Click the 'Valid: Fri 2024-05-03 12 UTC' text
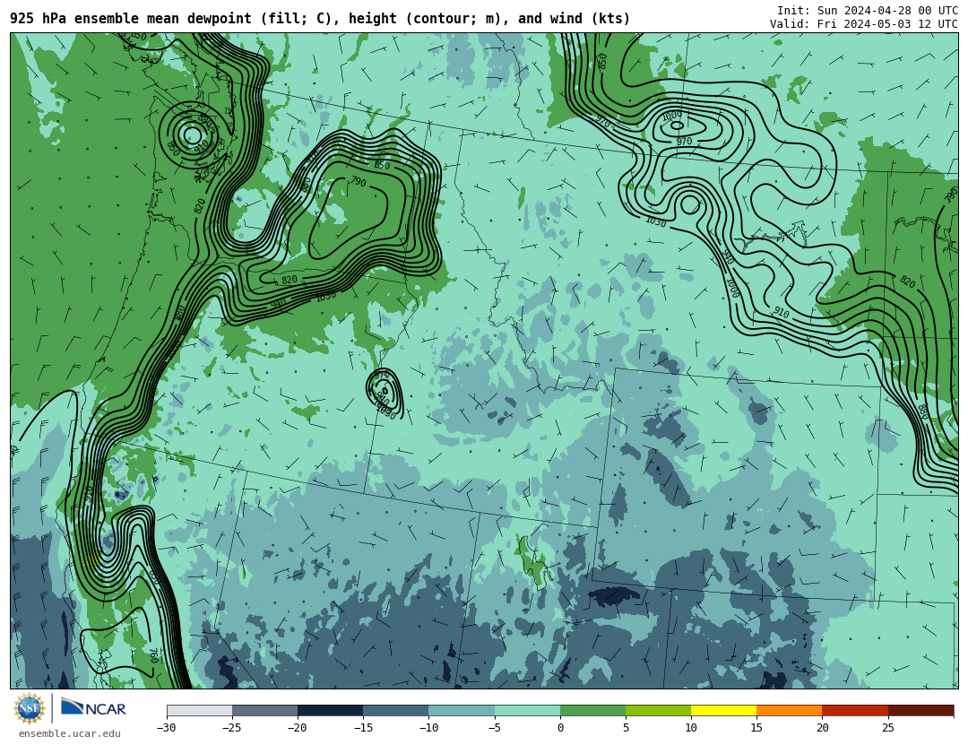This screenshot has height=745, width=968. pos(864,24)
